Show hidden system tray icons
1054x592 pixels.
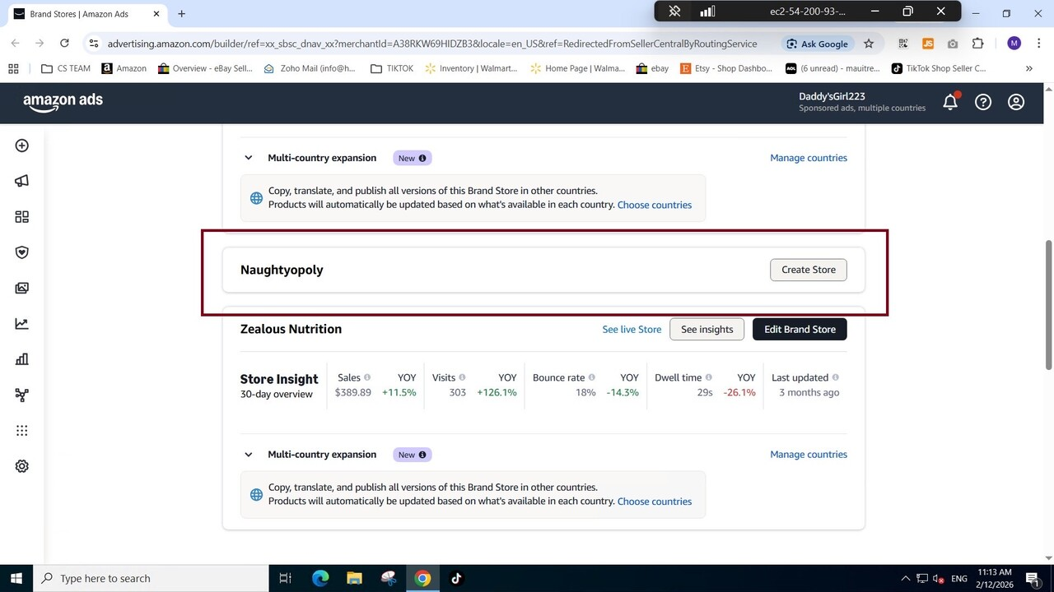click(x=906, y=579)
